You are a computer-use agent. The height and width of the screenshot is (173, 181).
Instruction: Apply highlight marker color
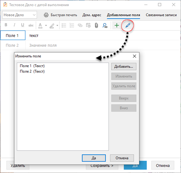(52, 26)
